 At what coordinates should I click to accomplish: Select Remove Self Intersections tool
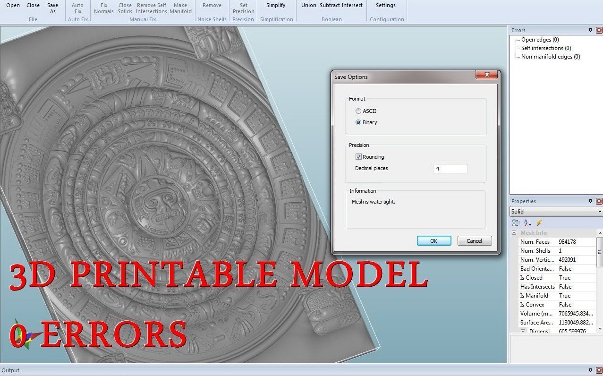[x=152, y=9]
